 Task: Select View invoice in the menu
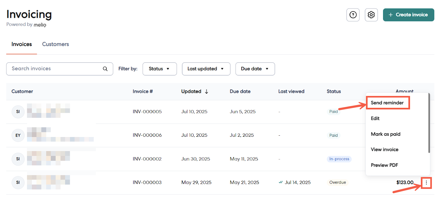(x=384, y=150)
